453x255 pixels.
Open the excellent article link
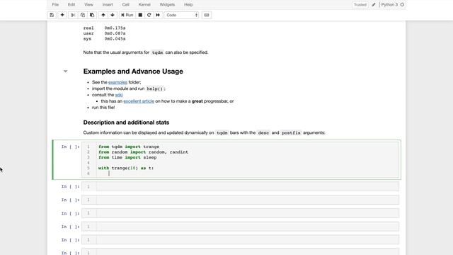click(139, 101)
